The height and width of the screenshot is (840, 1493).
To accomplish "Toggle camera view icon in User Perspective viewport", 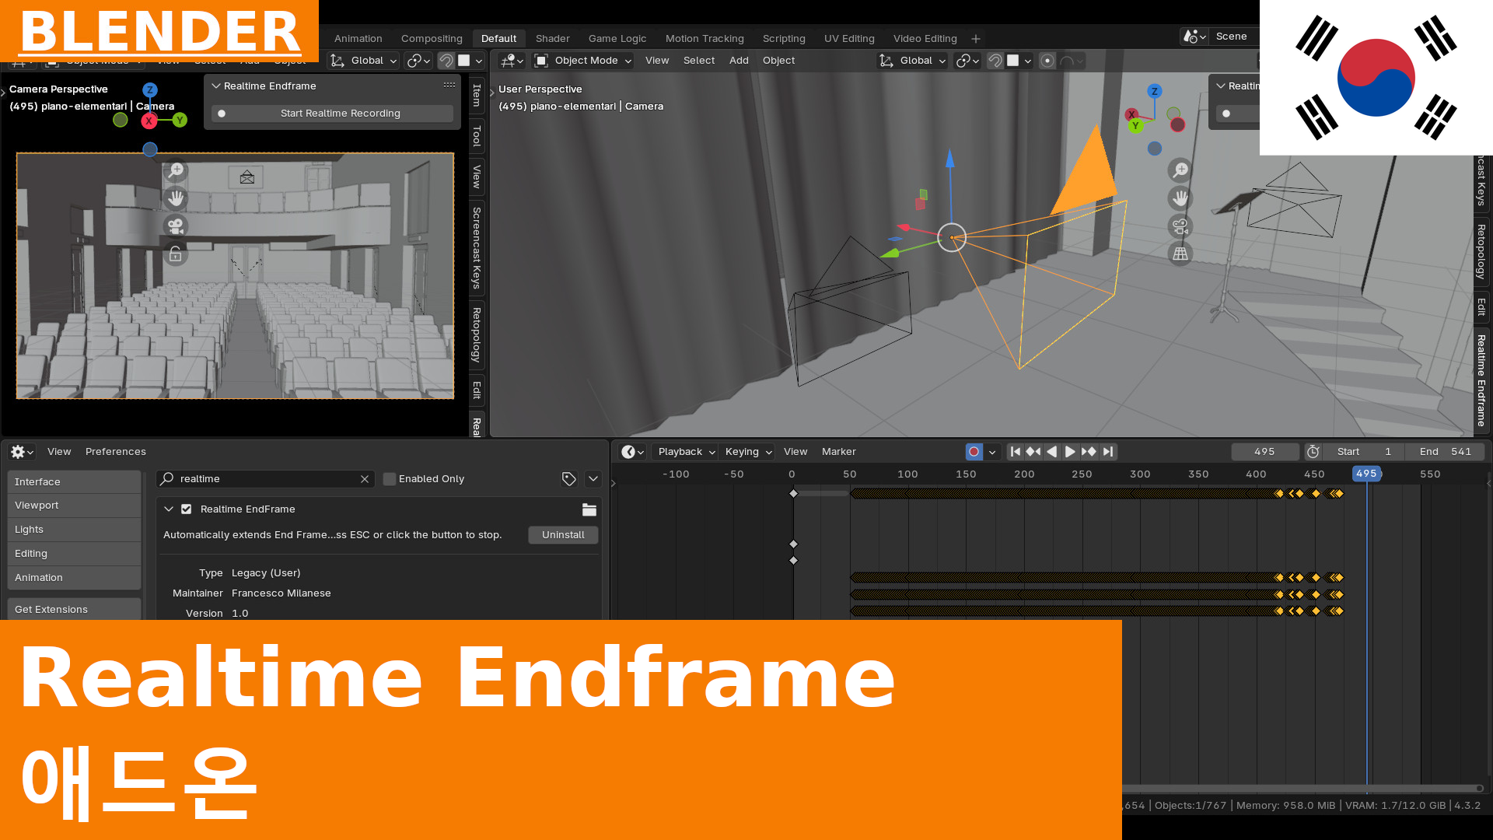I will (1180, 226).
